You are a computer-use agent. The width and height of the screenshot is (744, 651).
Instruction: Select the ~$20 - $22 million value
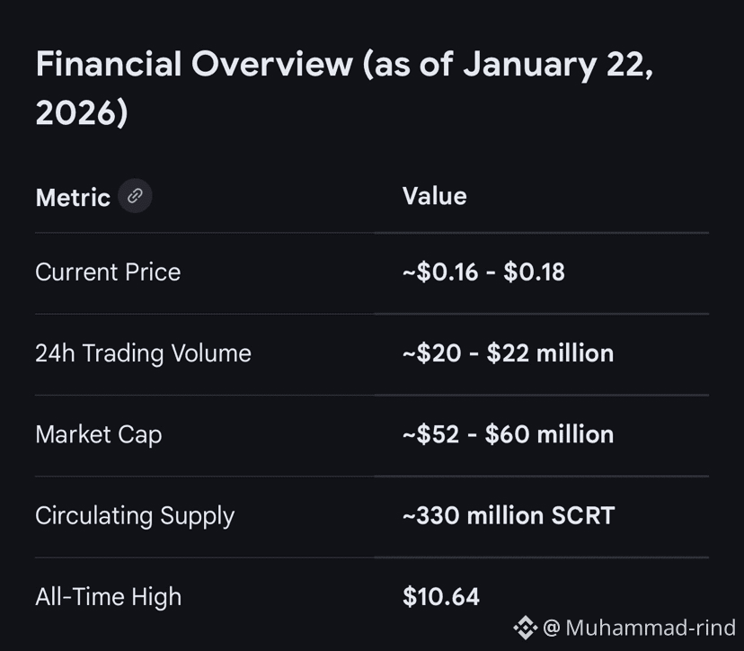(x=508, y=353)
